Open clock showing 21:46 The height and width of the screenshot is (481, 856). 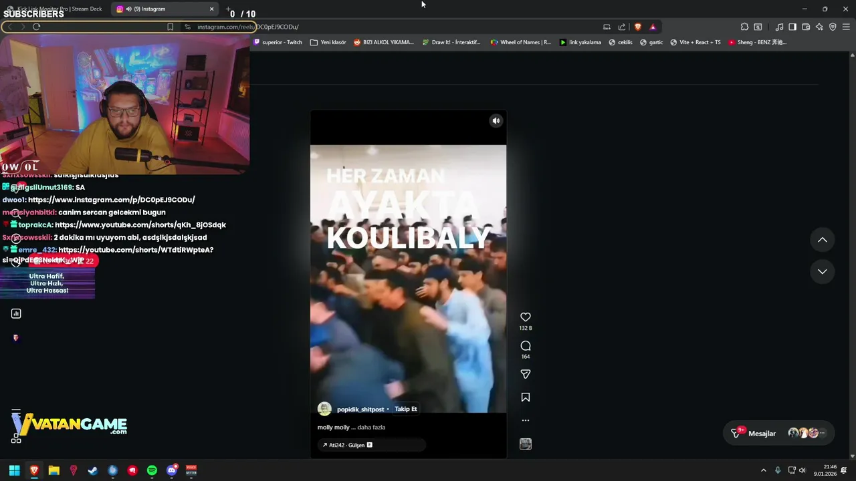pyautogui.click(x=825, y=470)
